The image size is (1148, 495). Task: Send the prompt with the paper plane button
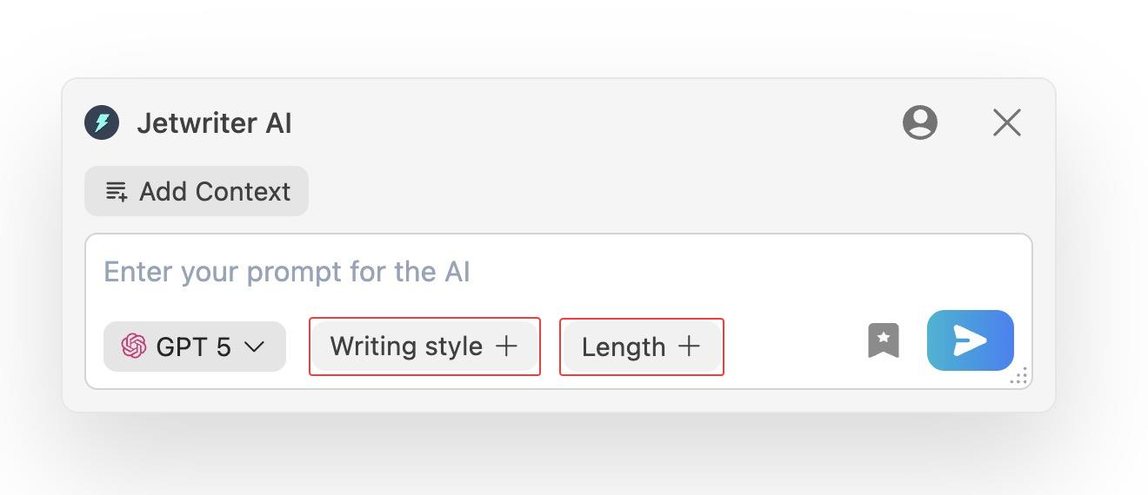click(970, 340)
